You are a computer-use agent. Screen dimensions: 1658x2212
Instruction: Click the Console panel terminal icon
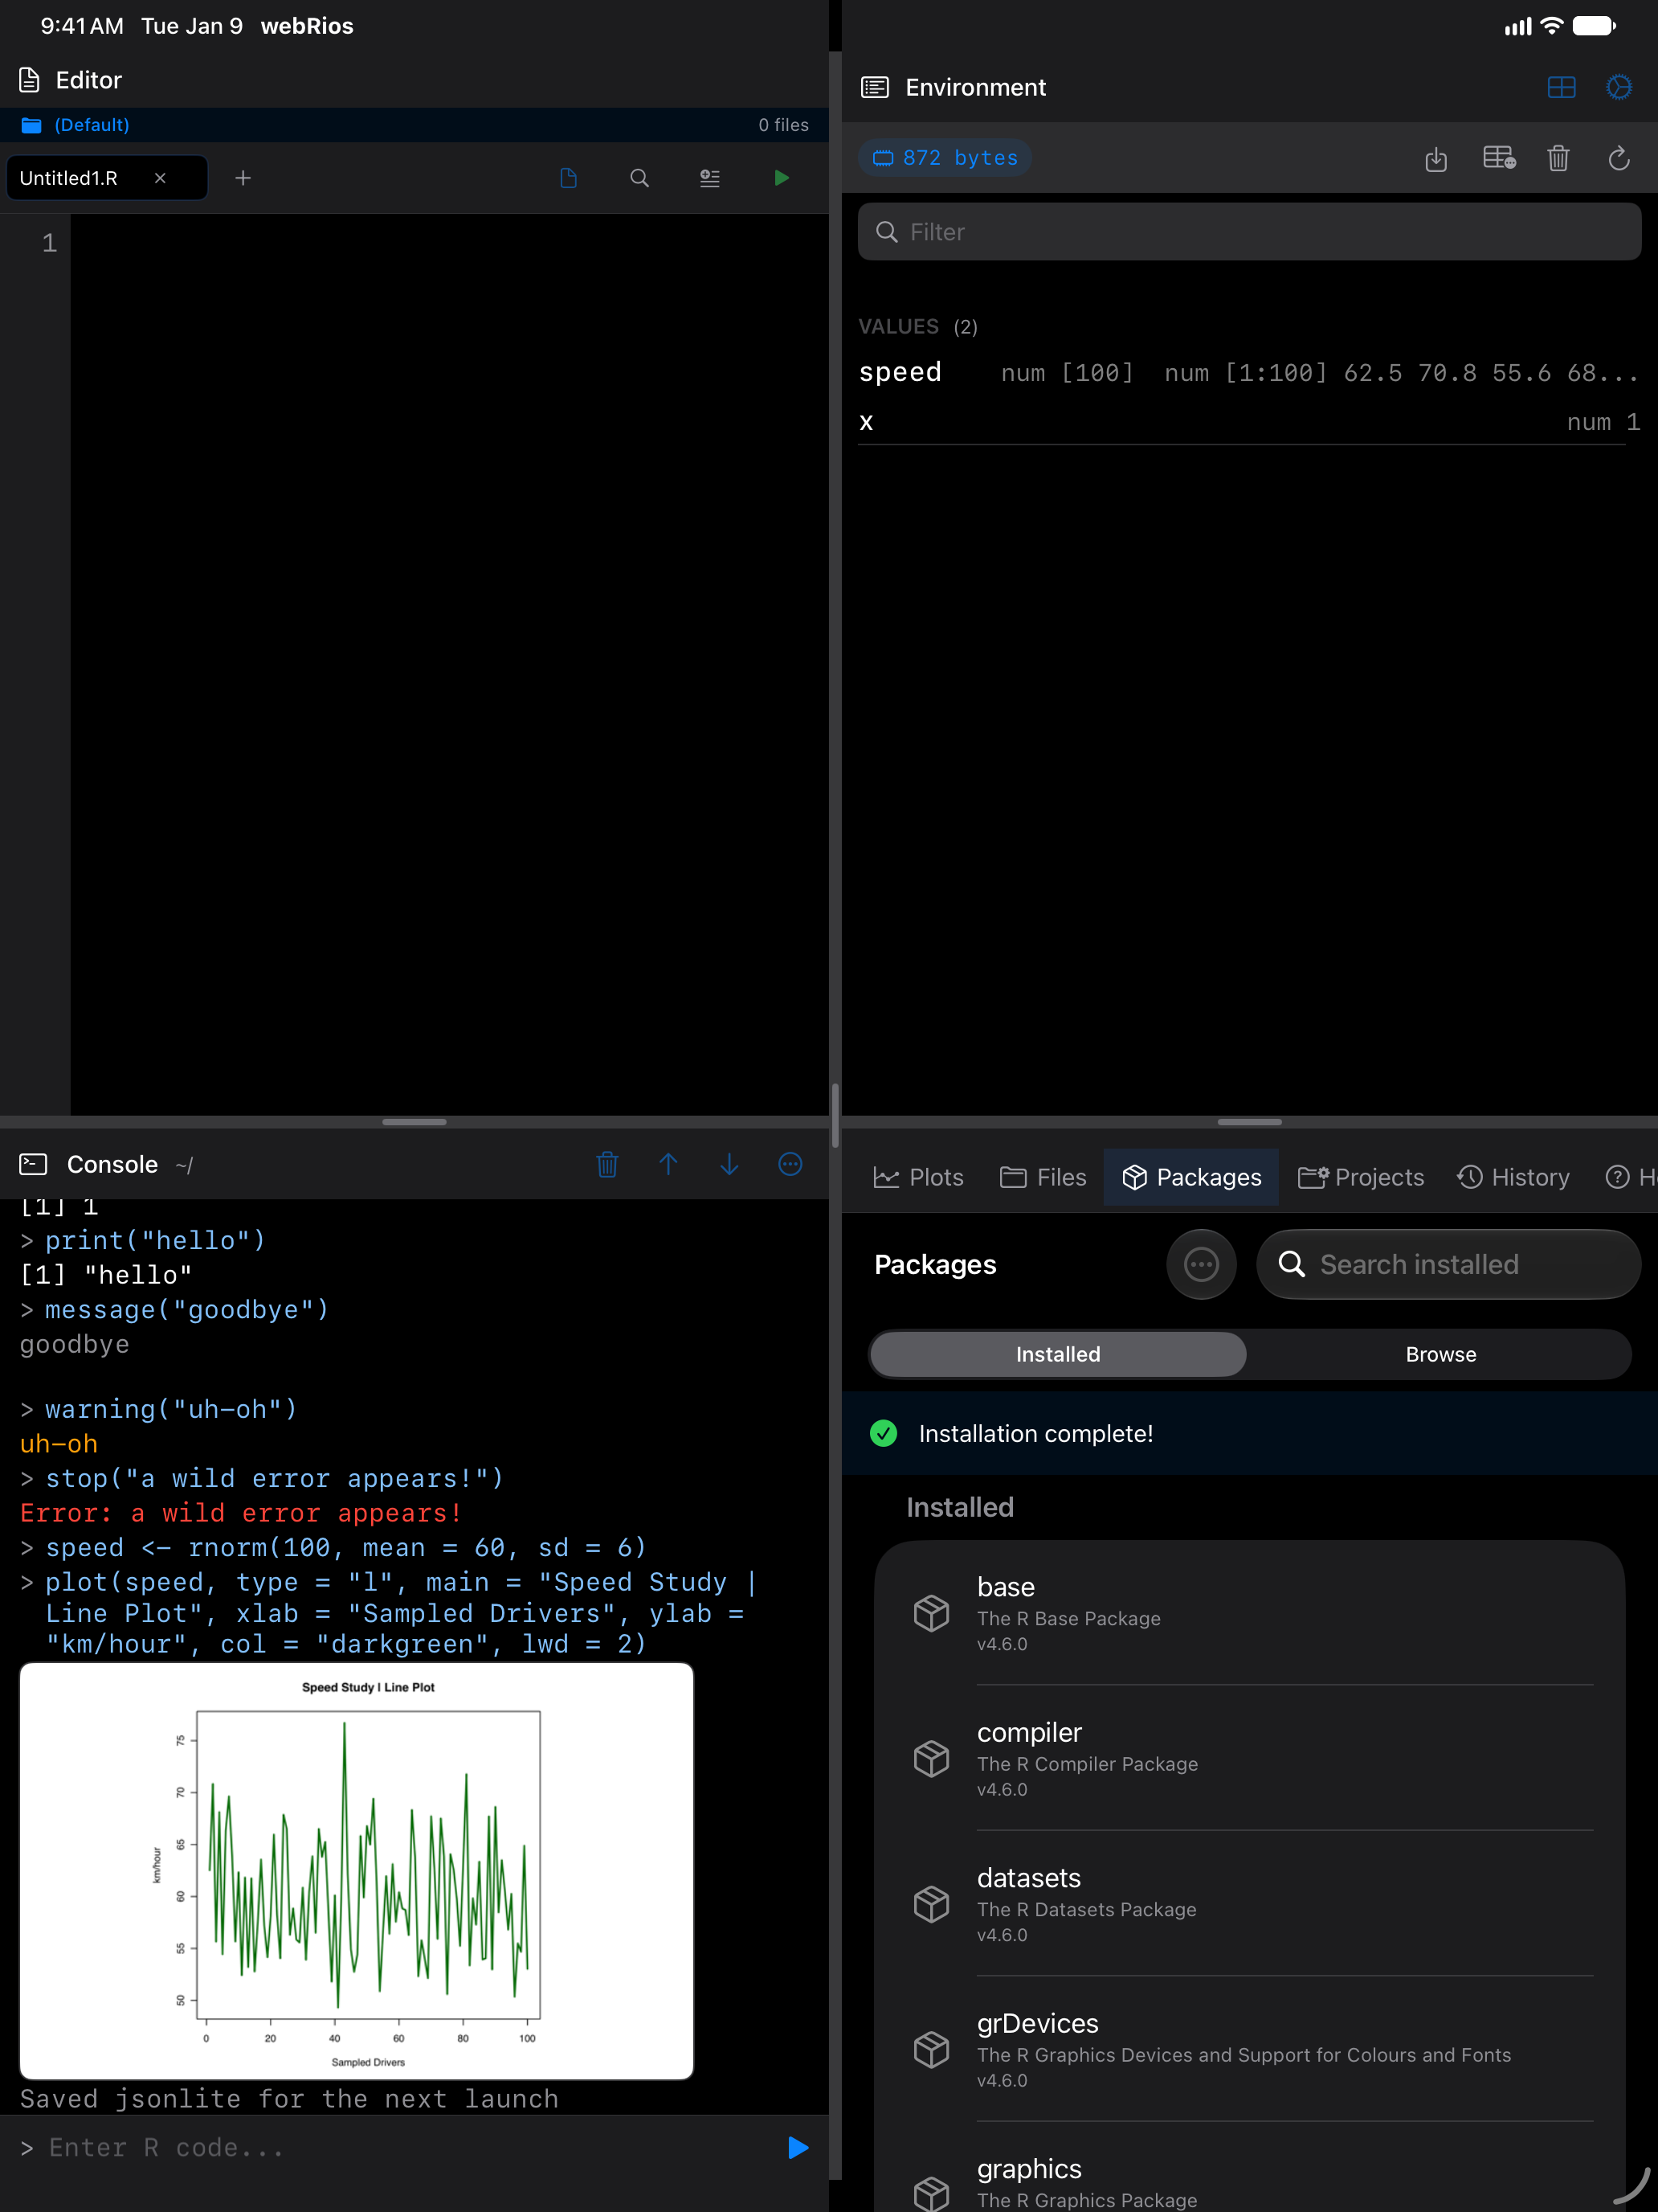(x=33, y=1164)
